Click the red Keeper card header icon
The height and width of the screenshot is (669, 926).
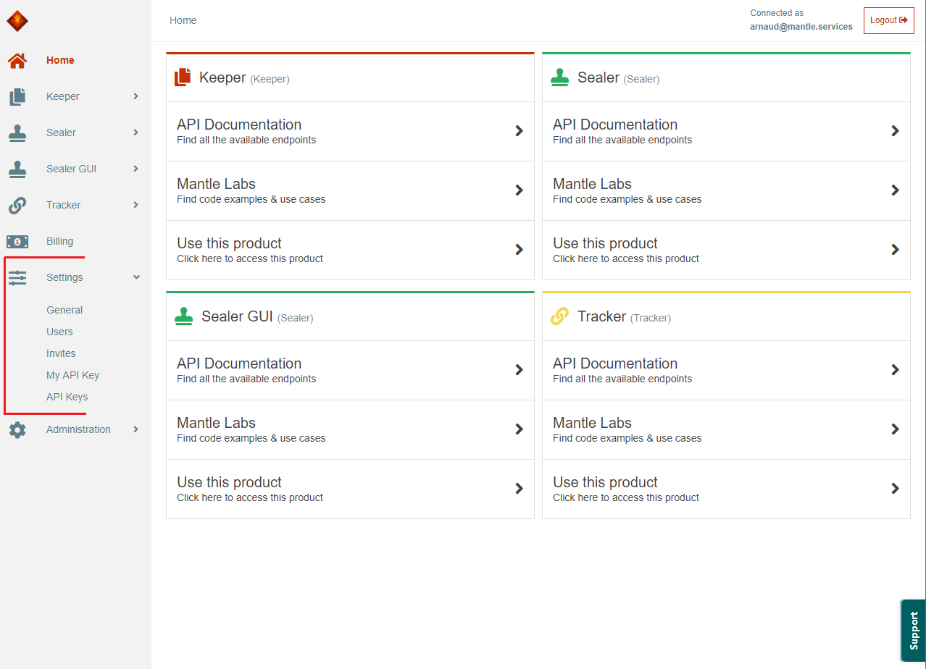183,77
